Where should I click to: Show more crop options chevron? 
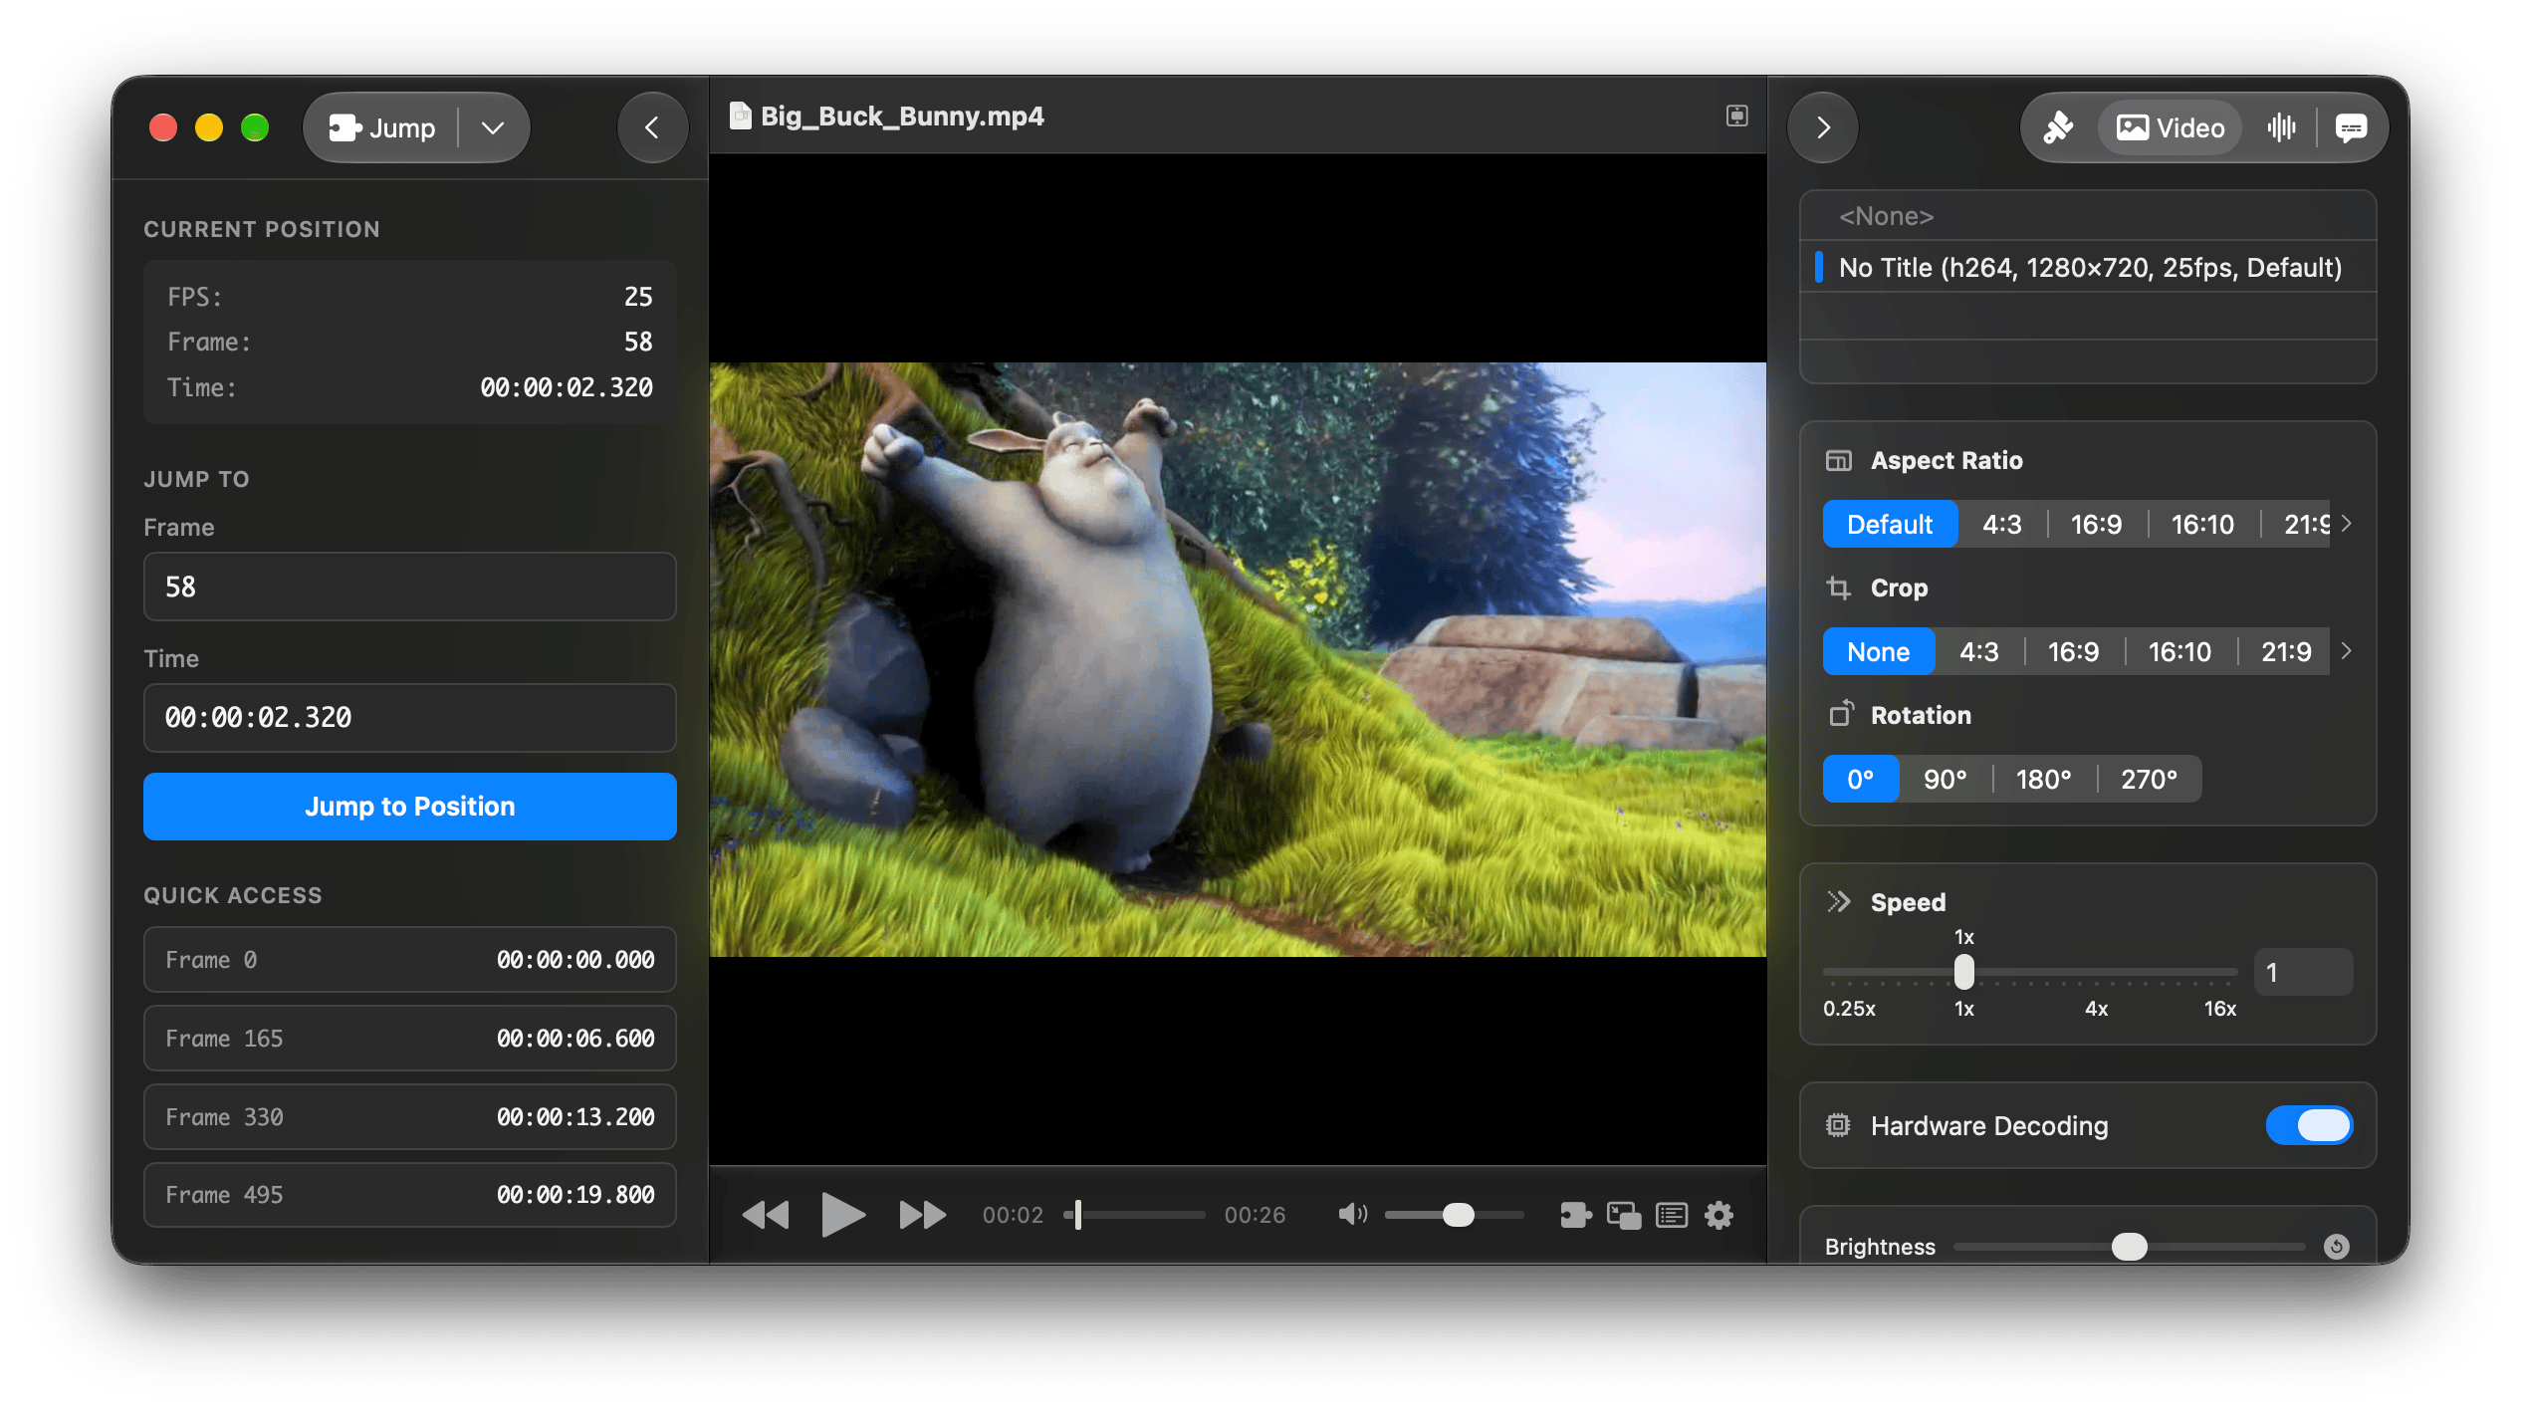click(x=2347, y=651)
